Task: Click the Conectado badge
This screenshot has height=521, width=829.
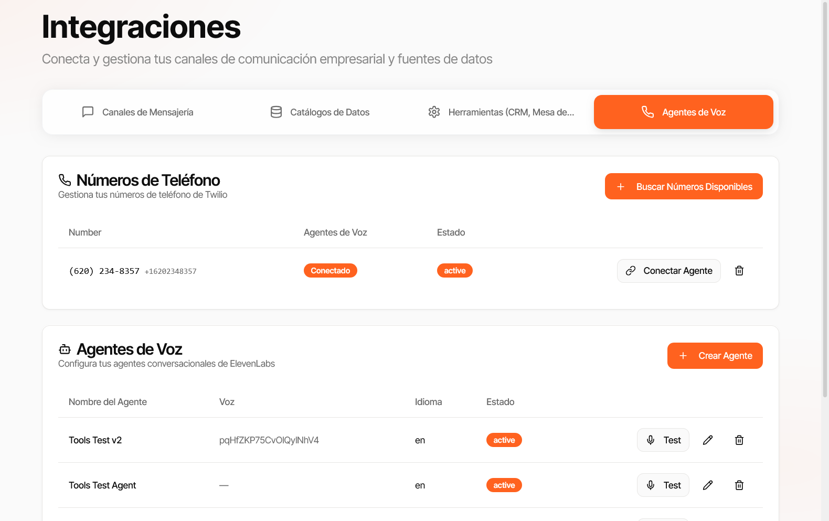Action: pos(331,271)
